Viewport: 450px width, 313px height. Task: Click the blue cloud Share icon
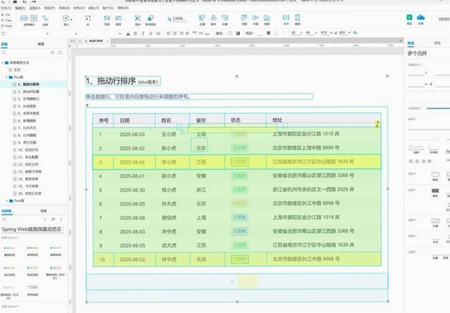tap(421, 17)
